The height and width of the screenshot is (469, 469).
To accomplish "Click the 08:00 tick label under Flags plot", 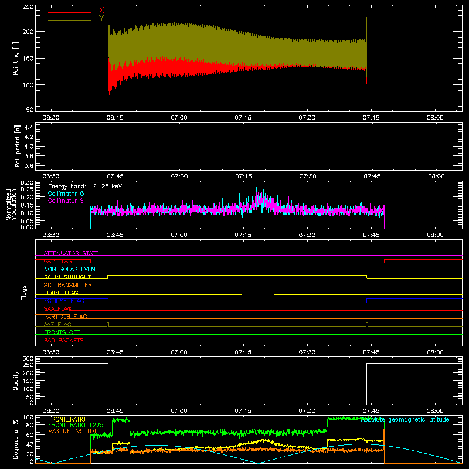I will point(435,352).
